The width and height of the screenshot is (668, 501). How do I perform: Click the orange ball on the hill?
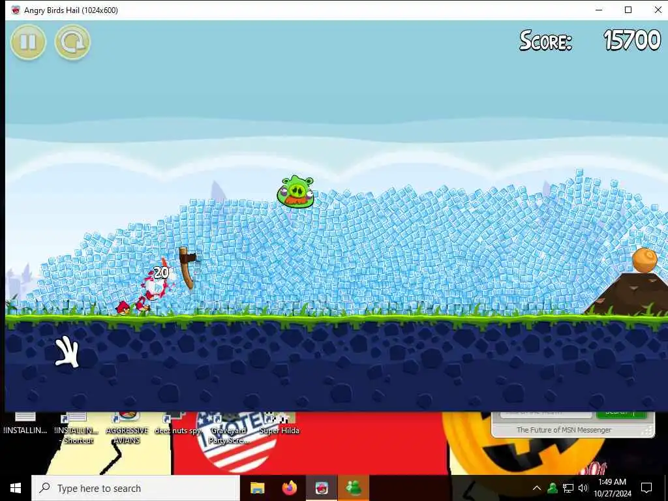645,260
